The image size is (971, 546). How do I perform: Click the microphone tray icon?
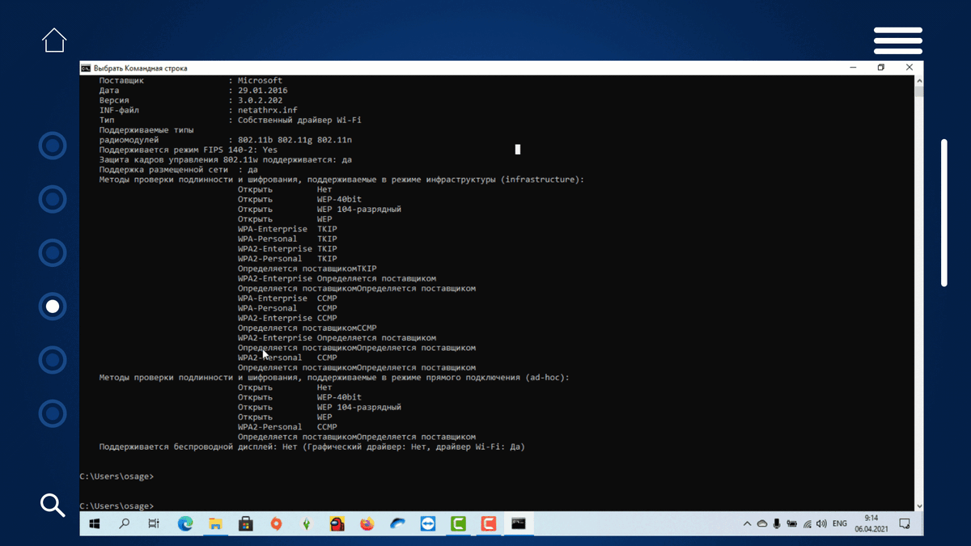[777, 524]
